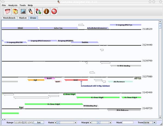The height and width of the screenshot is (126, 163).
Task: Open the Term dropdown
Action: (x=150, y=122)
